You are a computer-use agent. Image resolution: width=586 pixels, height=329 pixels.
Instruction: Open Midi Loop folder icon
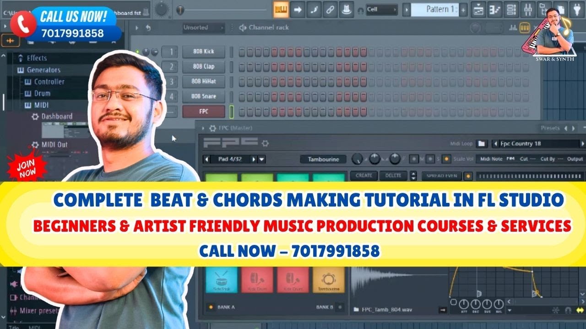click(481, 143)
